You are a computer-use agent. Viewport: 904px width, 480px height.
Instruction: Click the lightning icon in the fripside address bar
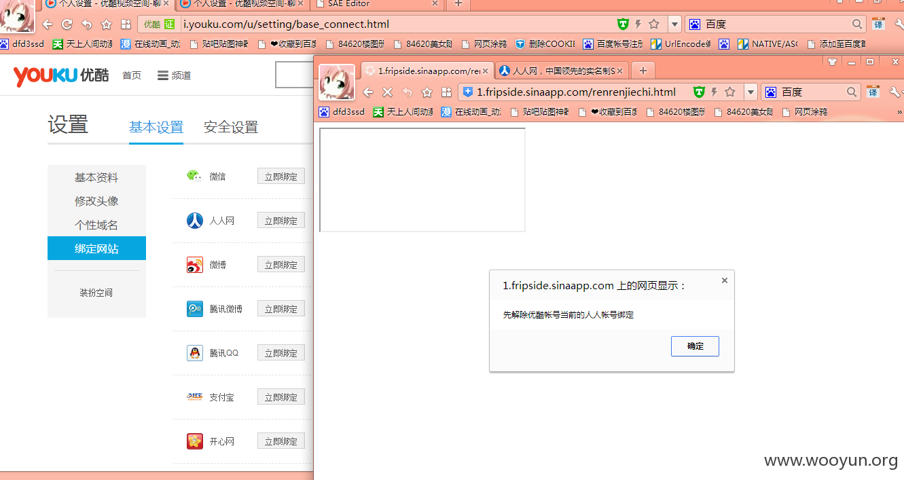[x=715, y=92]
